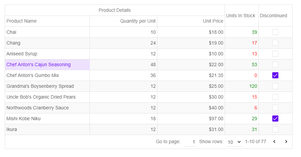Viewport: 301px width, 157px height.
Task: Check Discontinued box for Ikura
Action: (275, 129)
